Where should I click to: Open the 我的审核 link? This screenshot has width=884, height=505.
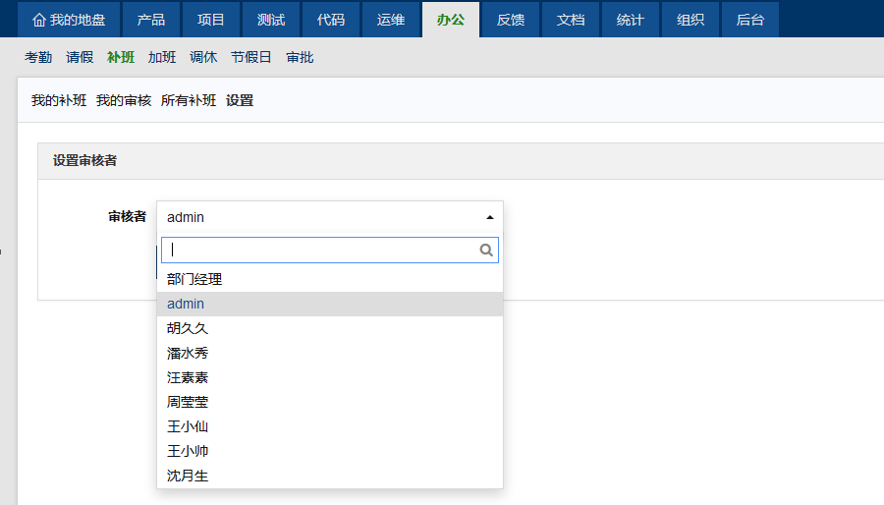[x=124, y=100]
